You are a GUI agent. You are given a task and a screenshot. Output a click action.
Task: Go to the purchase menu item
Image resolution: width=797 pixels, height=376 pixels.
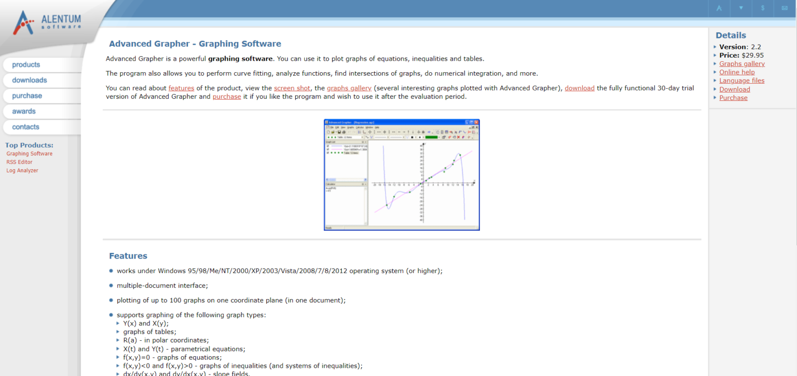[x=42, y=96]
